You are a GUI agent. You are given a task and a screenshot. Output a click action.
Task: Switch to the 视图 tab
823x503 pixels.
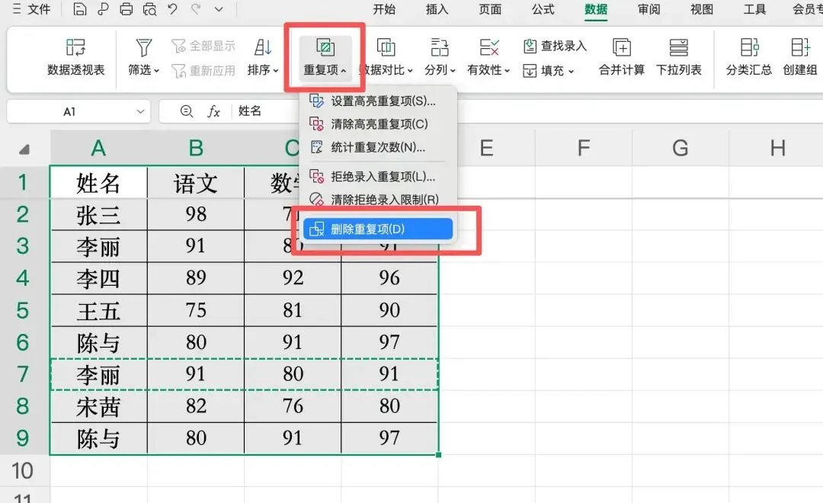pos(703,9)
